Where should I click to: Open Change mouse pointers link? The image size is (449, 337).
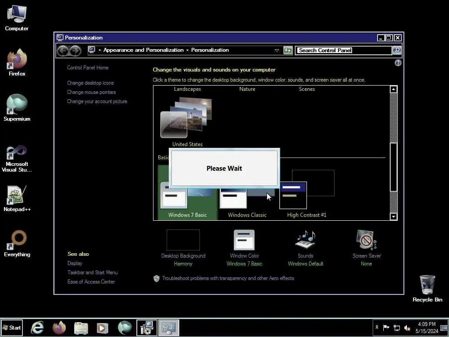[x=91, y=92]
